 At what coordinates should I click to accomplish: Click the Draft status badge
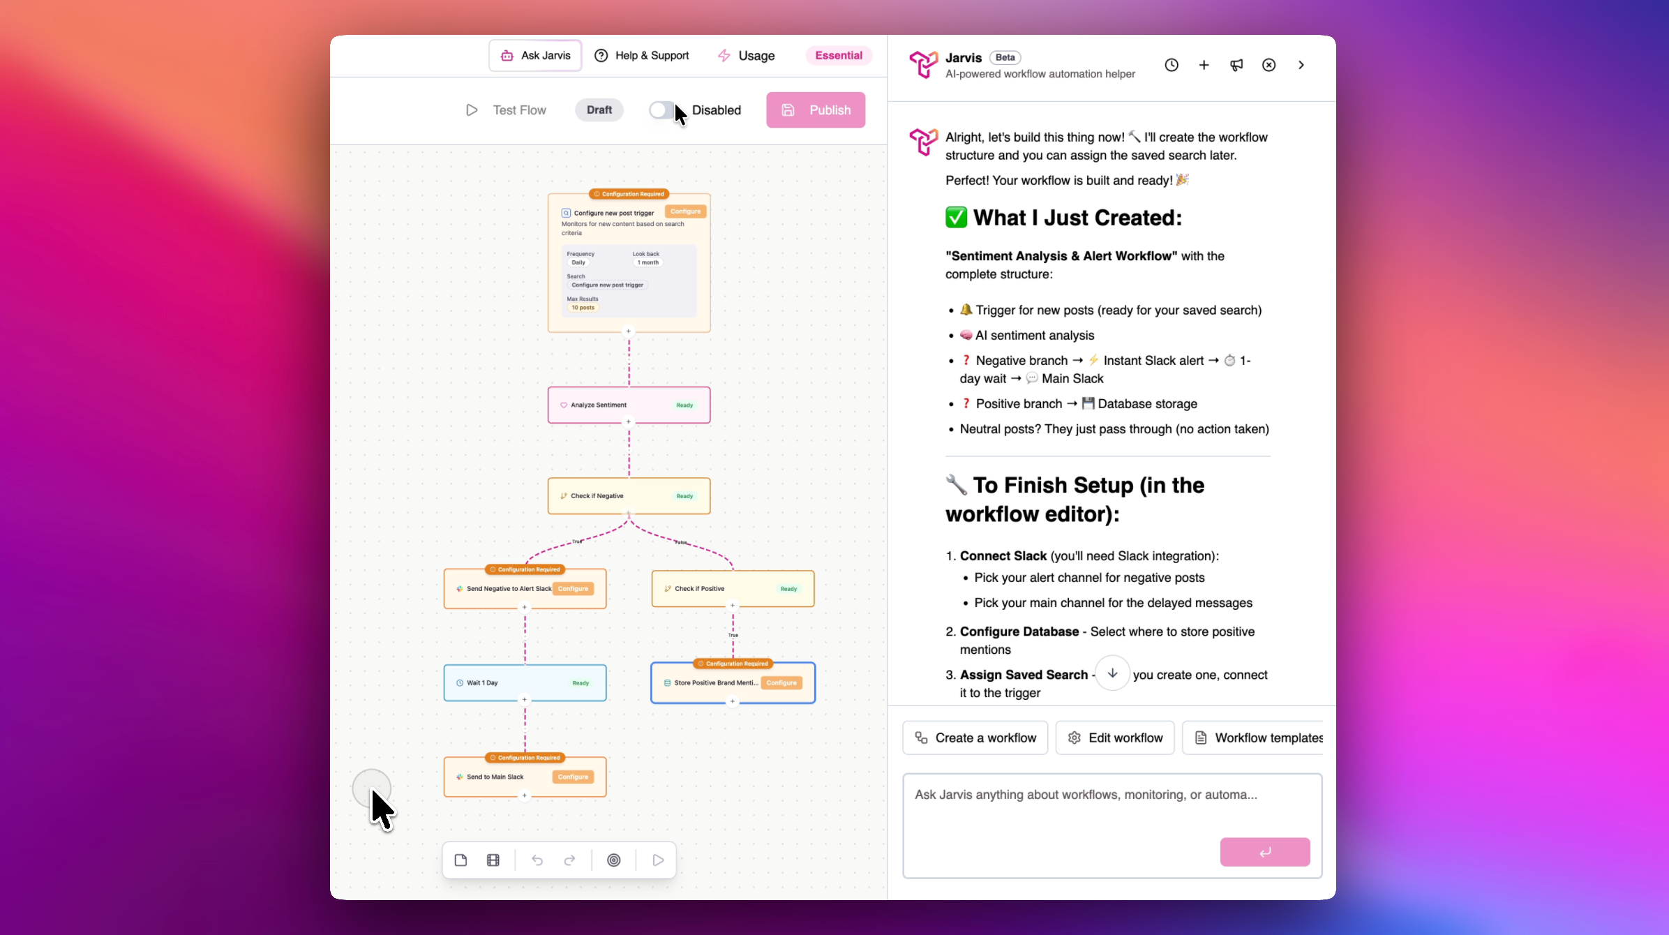(599, 110)
